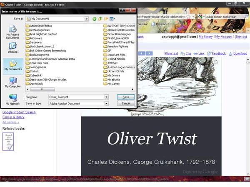
Task: Open Google Product Search link
Action: (x=19, y=112)
